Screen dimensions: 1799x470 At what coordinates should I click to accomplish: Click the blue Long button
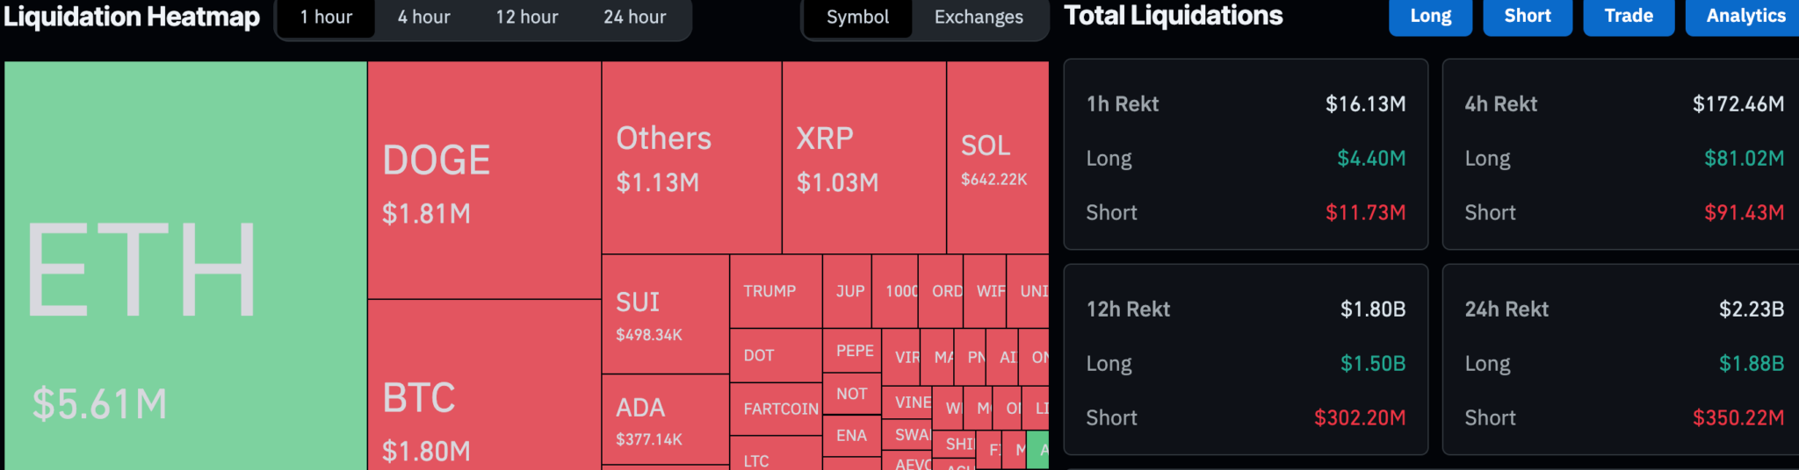click(1430, 16)
